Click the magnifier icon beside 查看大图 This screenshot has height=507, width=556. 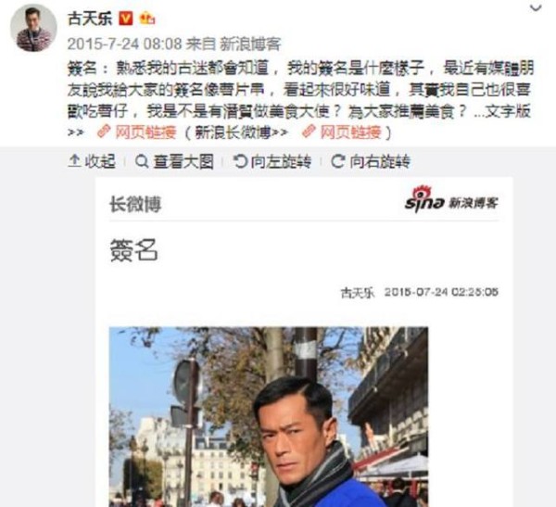tap(142, 162)
